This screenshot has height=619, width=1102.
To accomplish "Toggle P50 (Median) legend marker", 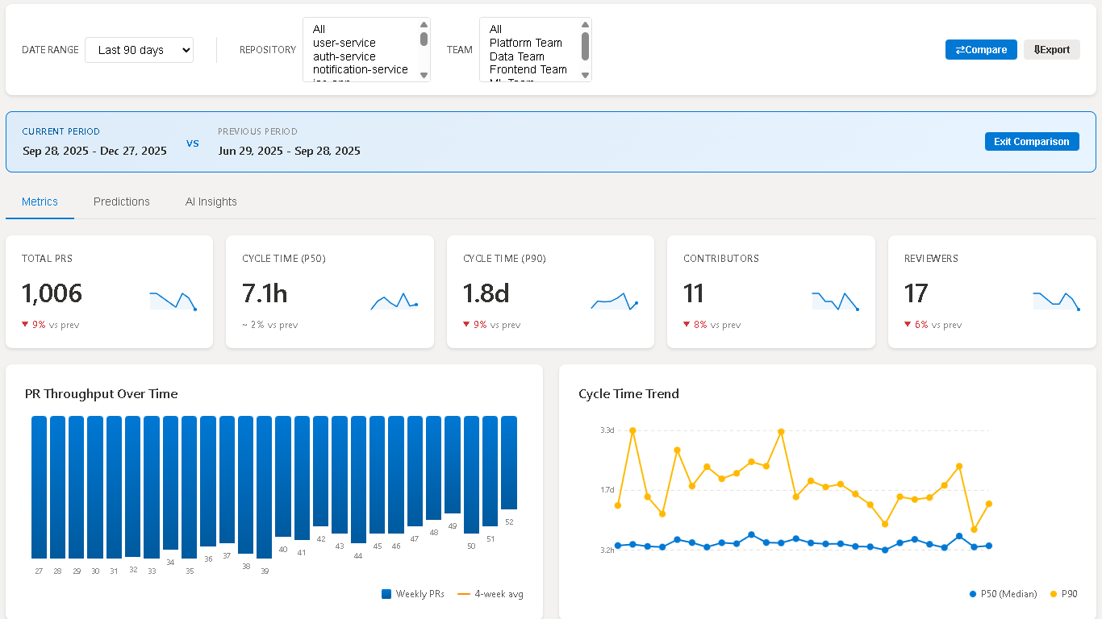I will [973, 594].
